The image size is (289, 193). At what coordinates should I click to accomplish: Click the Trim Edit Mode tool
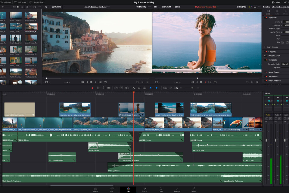click(98, 88)
